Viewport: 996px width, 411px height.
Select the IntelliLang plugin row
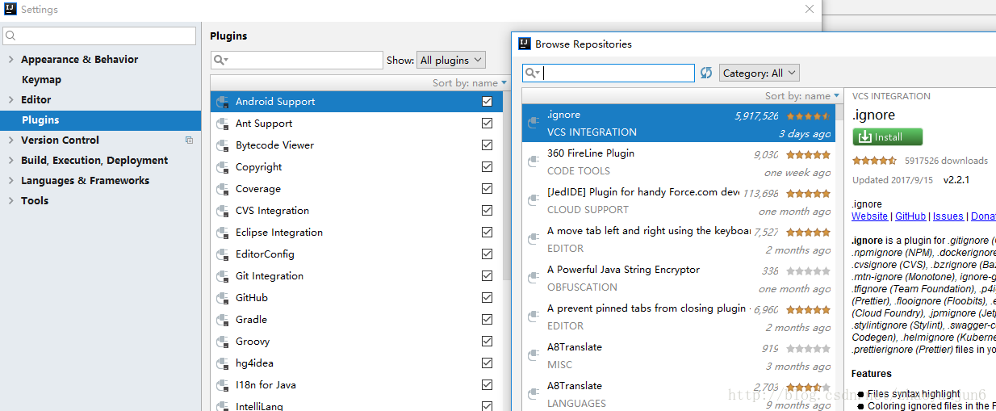click(356, 405)
